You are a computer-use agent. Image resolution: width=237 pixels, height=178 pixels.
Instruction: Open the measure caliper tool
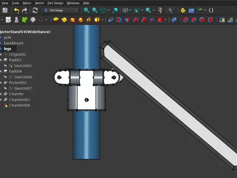pos(160,10)
